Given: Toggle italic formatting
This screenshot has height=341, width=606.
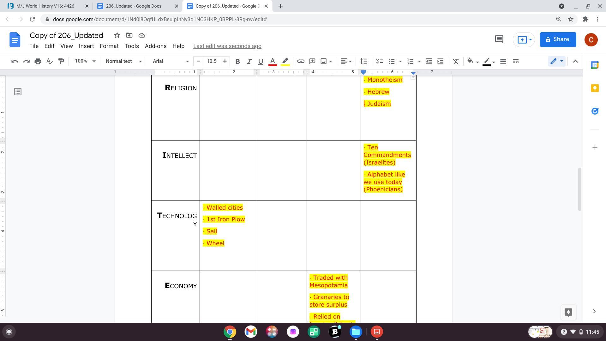Looking at the screenshot, I should [x=249, y=61].
